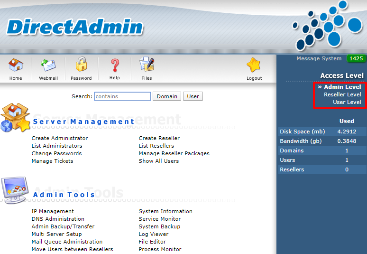Click the Disk Space (mb) row label
This screenshot has width=367, height=254.
(x=303, y=132)
